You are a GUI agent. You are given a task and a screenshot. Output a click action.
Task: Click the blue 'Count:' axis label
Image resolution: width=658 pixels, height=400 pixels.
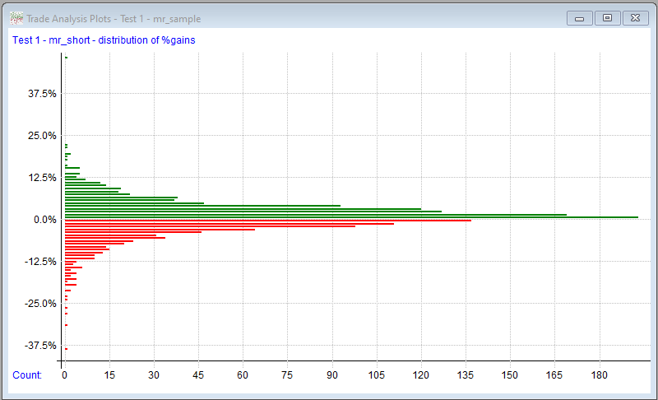pos(27,375)
